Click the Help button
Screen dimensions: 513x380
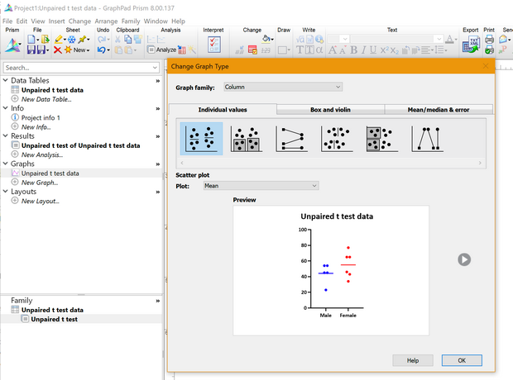[412, 360]
